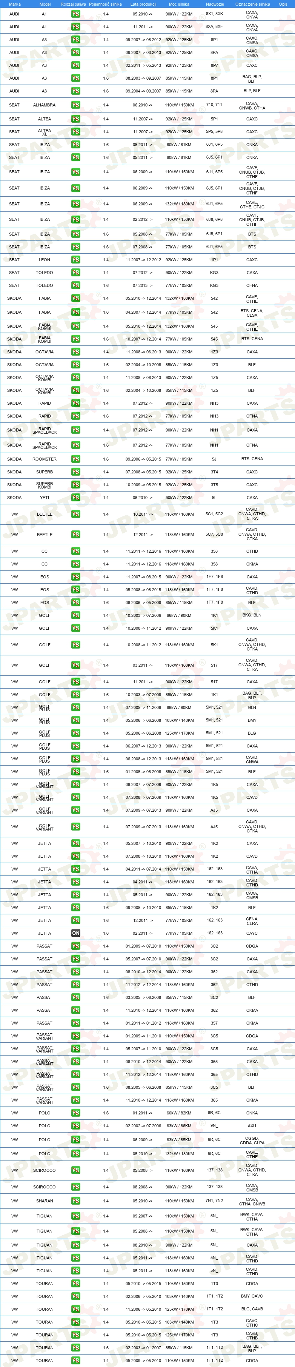Image resolution: width=295 pixels, height=1367 pixels.
Task: Click the petrol icon in the SEAT LEON row
Action: tap(76, 260)
